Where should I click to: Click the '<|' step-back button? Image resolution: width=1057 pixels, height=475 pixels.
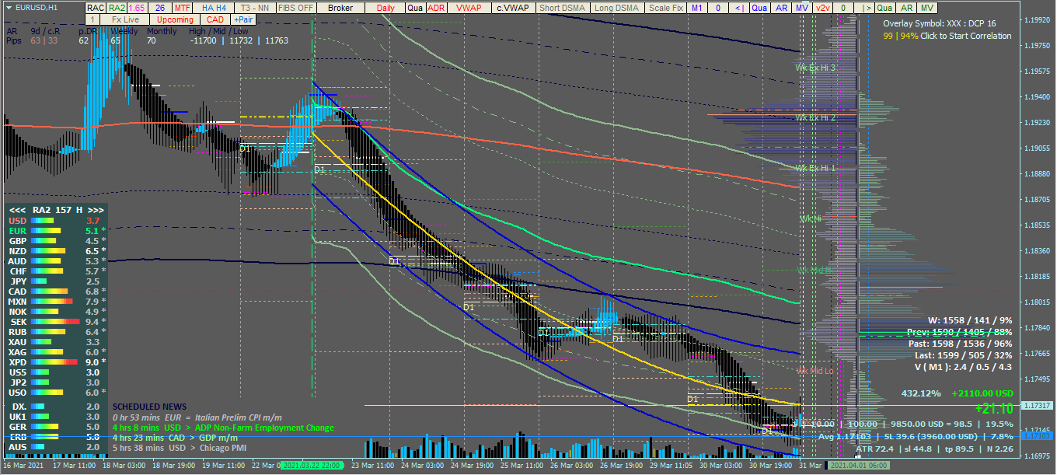pyautogui.click(x=739, y=8)
